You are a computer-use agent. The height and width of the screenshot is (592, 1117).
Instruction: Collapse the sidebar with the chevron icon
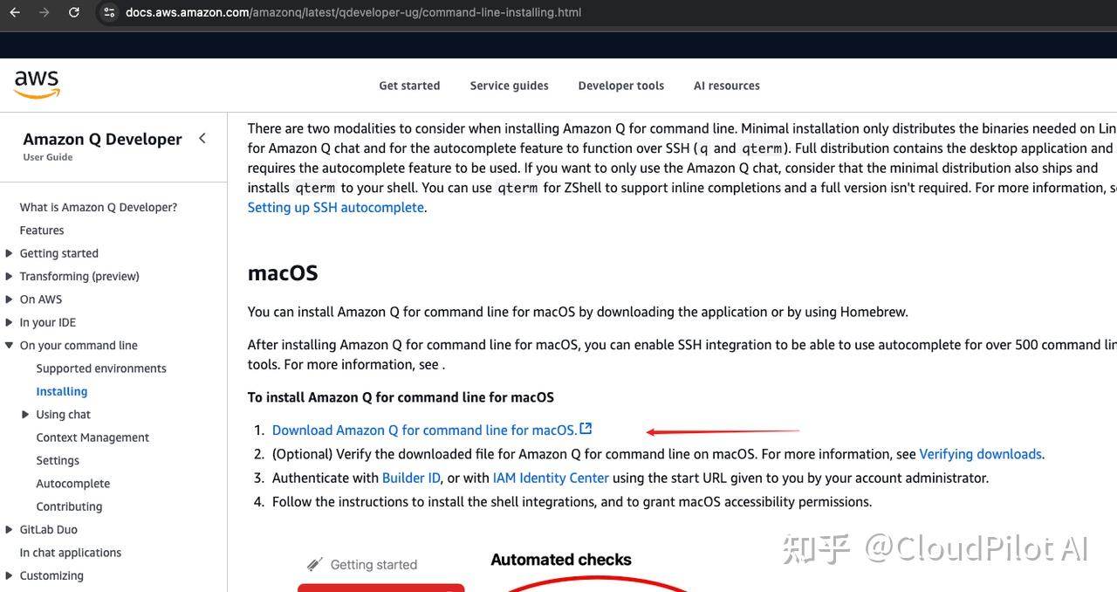pos(202,137)
